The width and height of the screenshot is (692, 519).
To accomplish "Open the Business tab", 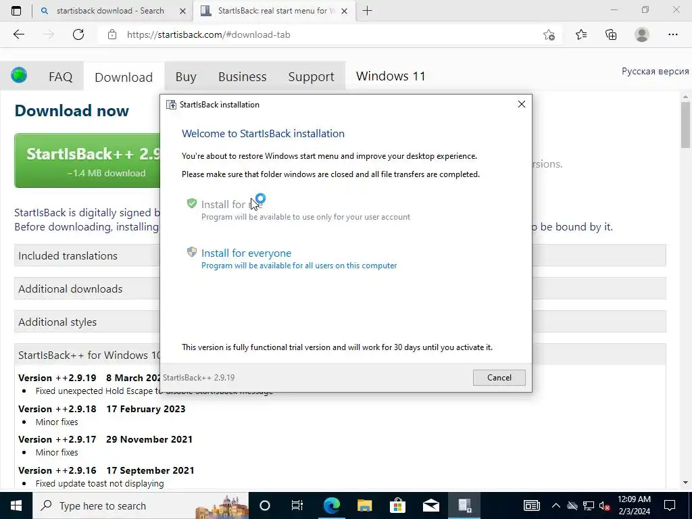I will (243, 77).
